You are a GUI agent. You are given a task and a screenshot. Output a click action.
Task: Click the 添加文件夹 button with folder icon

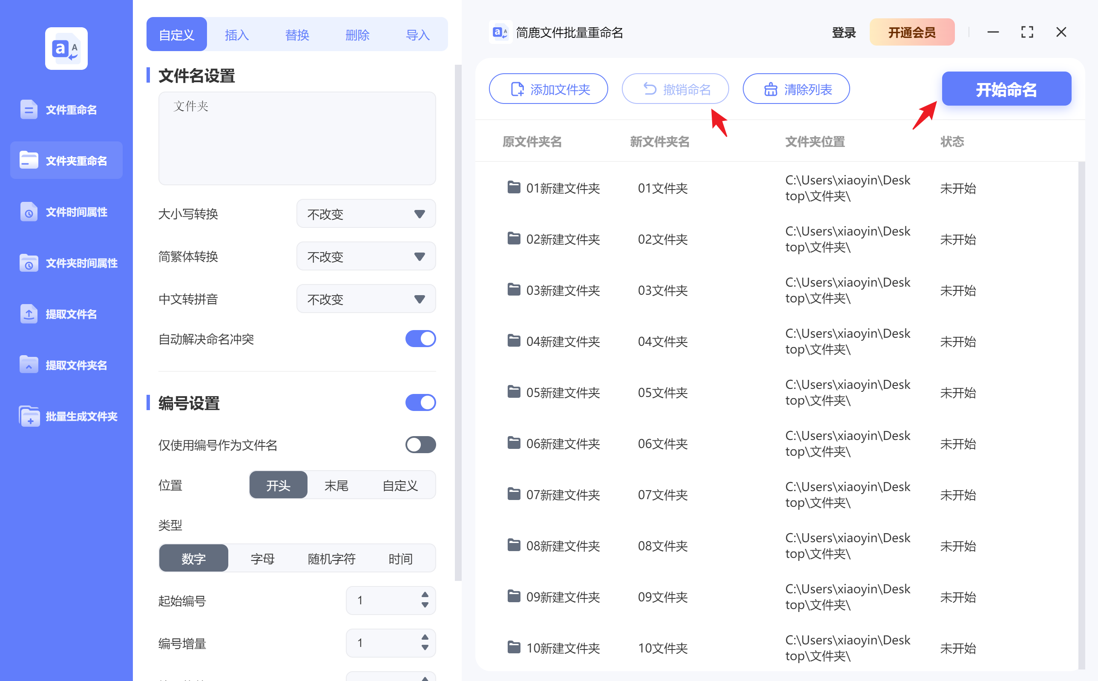point(549,89)
